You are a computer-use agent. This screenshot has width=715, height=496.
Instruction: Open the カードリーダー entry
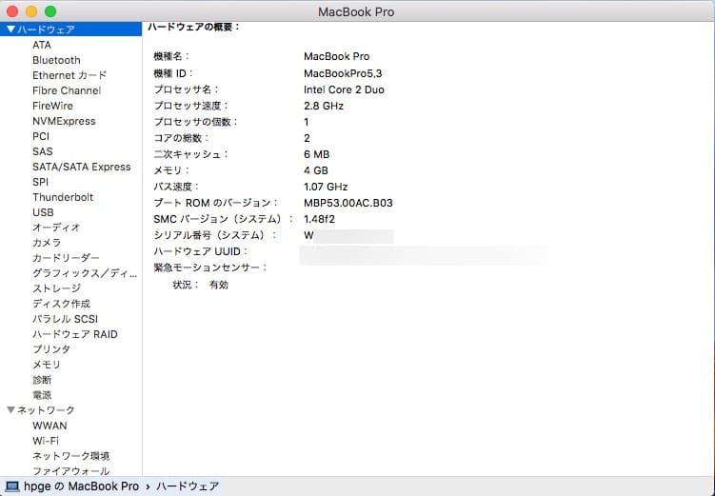(x=66, y=258)
